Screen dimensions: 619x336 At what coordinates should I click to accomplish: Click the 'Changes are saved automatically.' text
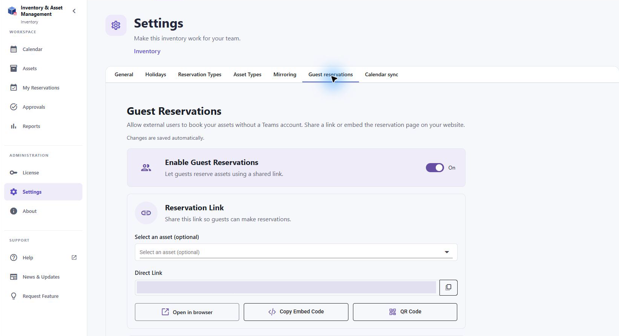[166, 138]
